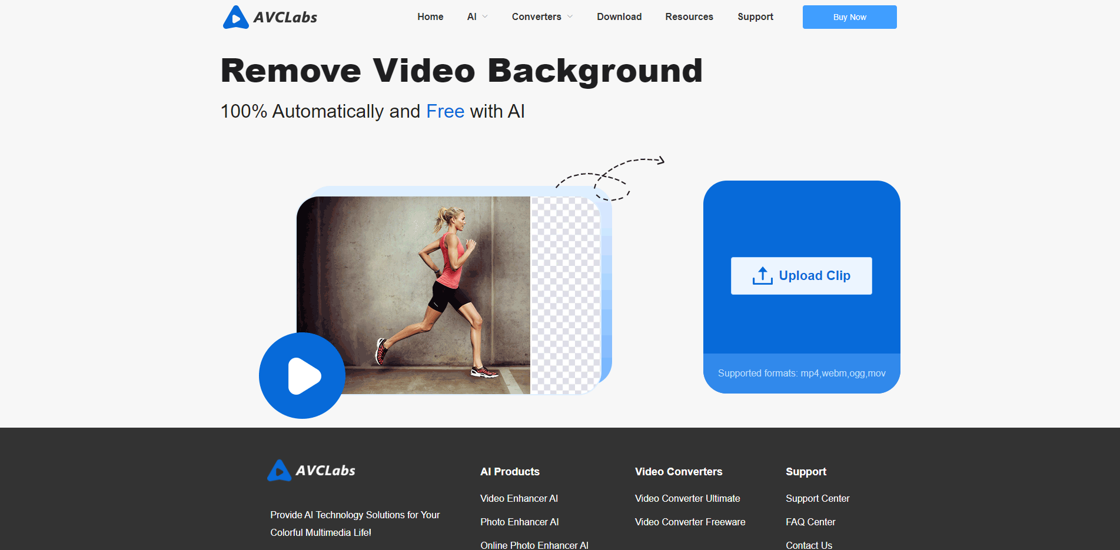Click the Upload Clip button
Viewport: 1120px width, 550px height.
tap(801, 276)
